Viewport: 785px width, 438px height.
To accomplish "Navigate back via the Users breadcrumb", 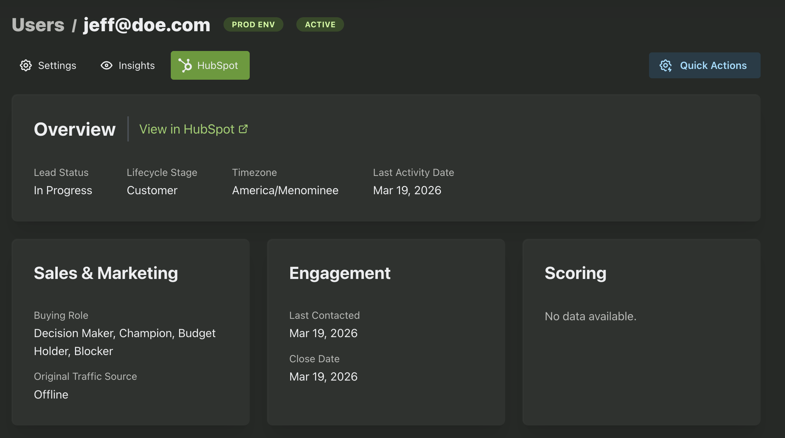I will click(x=37, y=24).
